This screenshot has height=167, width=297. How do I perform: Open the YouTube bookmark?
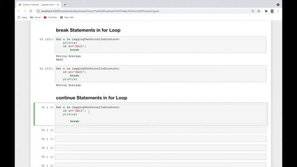point(50,18)
